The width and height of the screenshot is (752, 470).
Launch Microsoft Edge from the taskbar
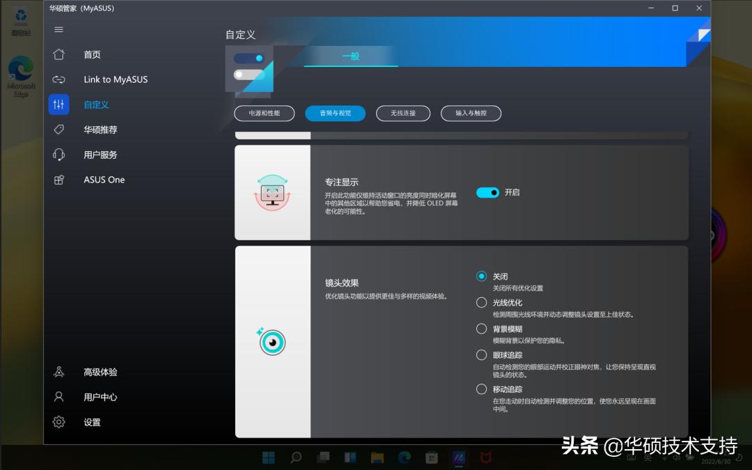(404, 457)
